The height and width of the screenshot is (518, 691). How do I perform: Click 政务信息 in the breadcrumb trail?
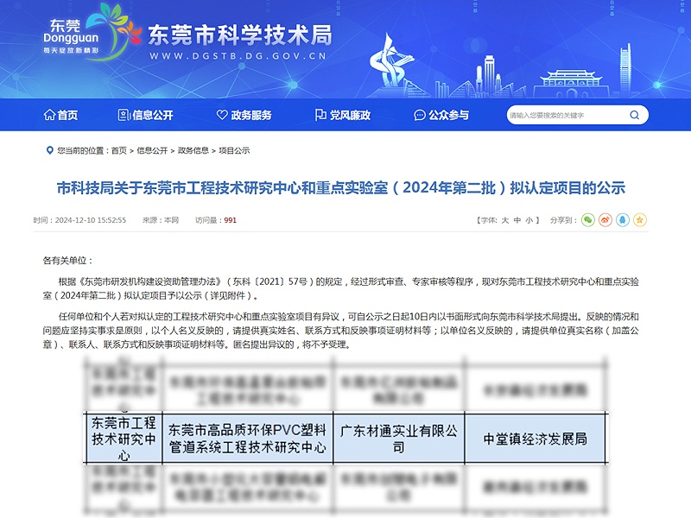click(193, 150)
